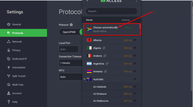The width and height of the screenshot is (193, 107).
Task: Toggle favorite heart for AU Adelaide
Action: pyautogui.click(x=135, y=87)
